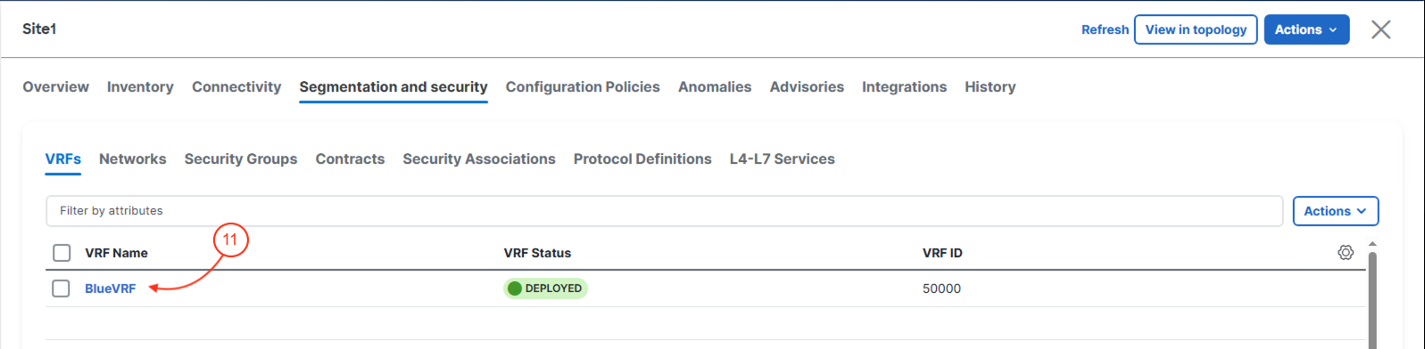This screenshot has height=349, width=1425.
Task: Open table column settings gear icon
Action: [x=1346, y=253]
